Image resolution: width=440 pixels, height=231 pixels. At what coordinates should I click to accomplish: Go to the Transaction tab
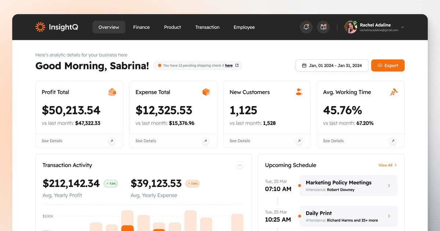207,27
